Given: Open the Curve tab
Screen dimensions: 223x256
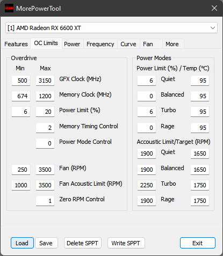Looking at the screenshot, I should click(128, 44).
